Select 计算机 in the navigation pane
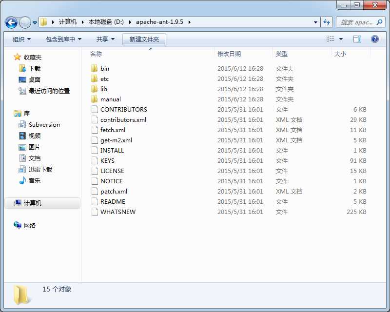 click(x=42, y=203)
